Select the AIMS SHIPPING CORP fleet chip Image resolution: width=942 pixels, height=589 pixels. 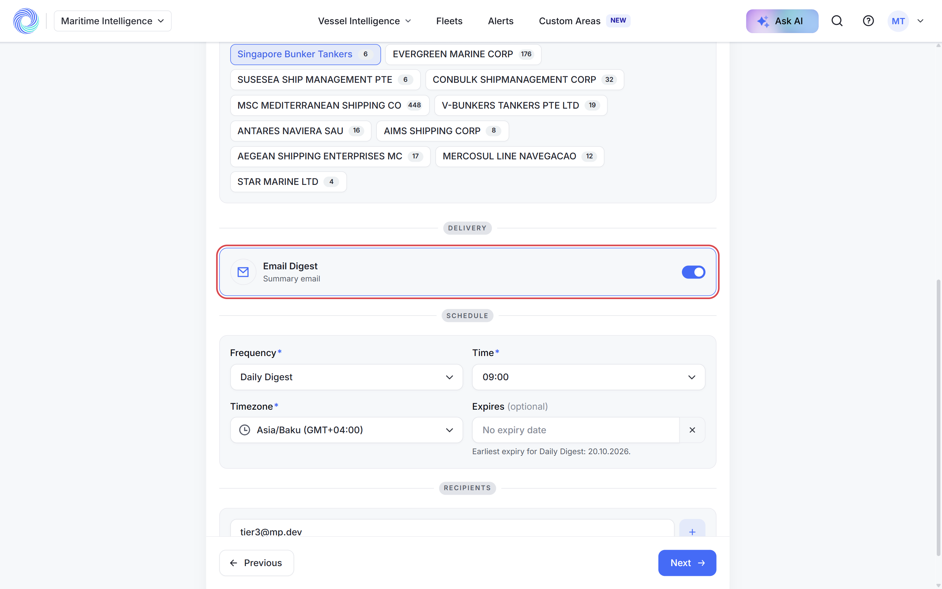442,131
